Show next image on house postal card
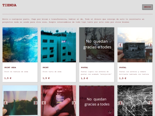This screenshot has width=155, height=116. pyautogui.click(x=150, y=45)
